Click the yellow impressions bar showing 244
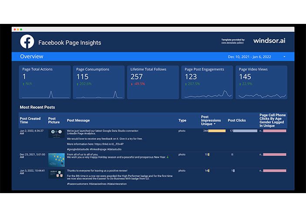 pos(217,131)
